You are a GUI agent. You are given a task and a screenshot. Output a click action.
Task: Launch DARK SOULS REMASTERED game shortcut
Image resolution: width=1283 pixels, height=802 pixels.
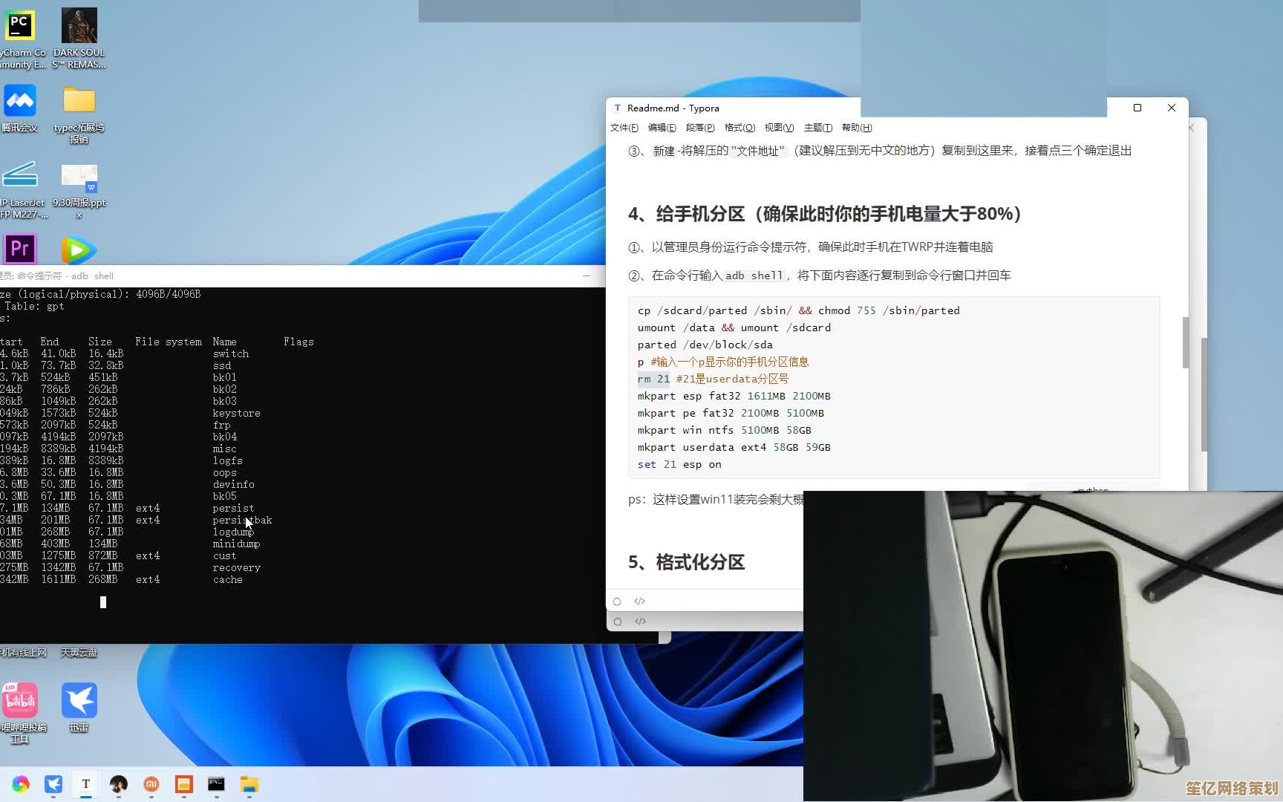[79, 25]
